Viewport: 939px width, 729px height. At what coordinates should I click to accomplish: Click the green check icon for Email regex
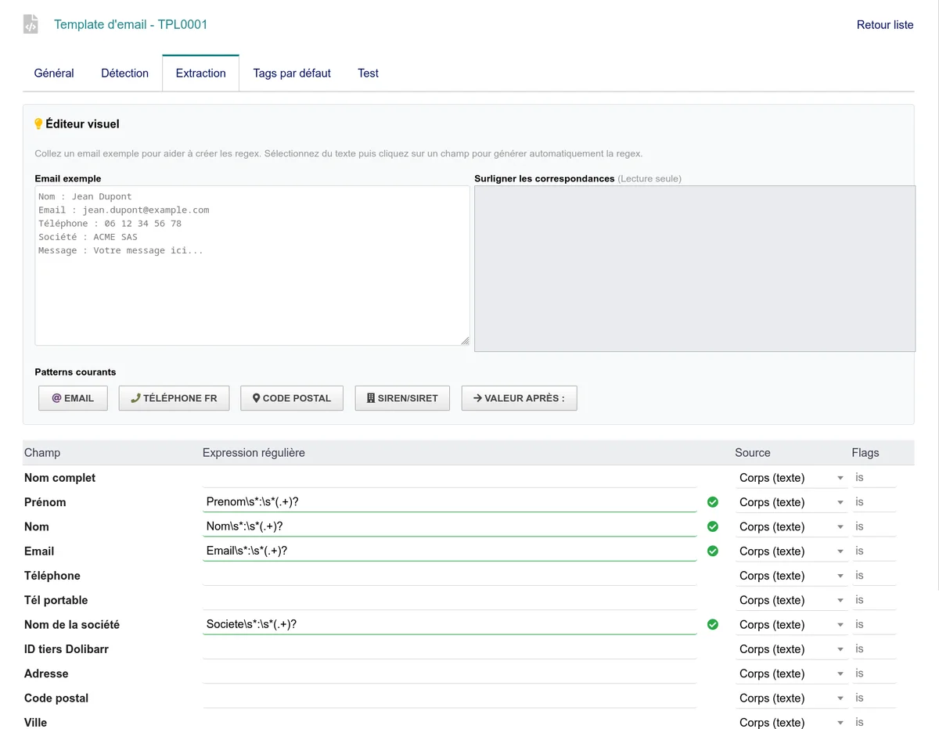(712, 551)
